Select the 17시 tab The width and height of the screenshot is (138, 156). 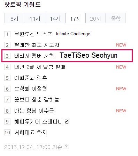coord(76,18)
